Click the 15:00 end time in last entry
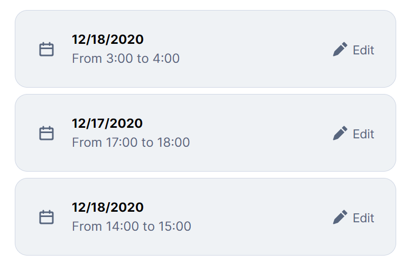Screen dimensions: 402x264 point(175,227)
